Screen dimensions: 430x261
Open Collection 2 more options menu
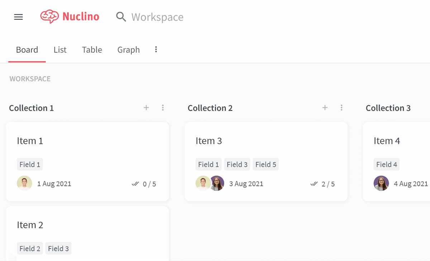click(x=341, y=108)
